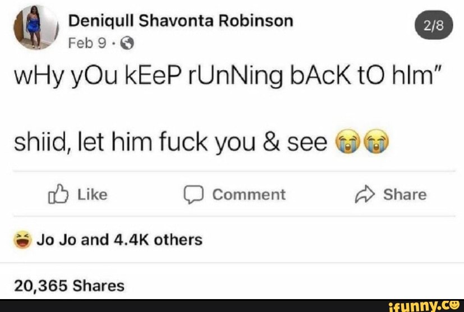
Task: Click the 2/8 image counter badge
Action: [434, 25]
